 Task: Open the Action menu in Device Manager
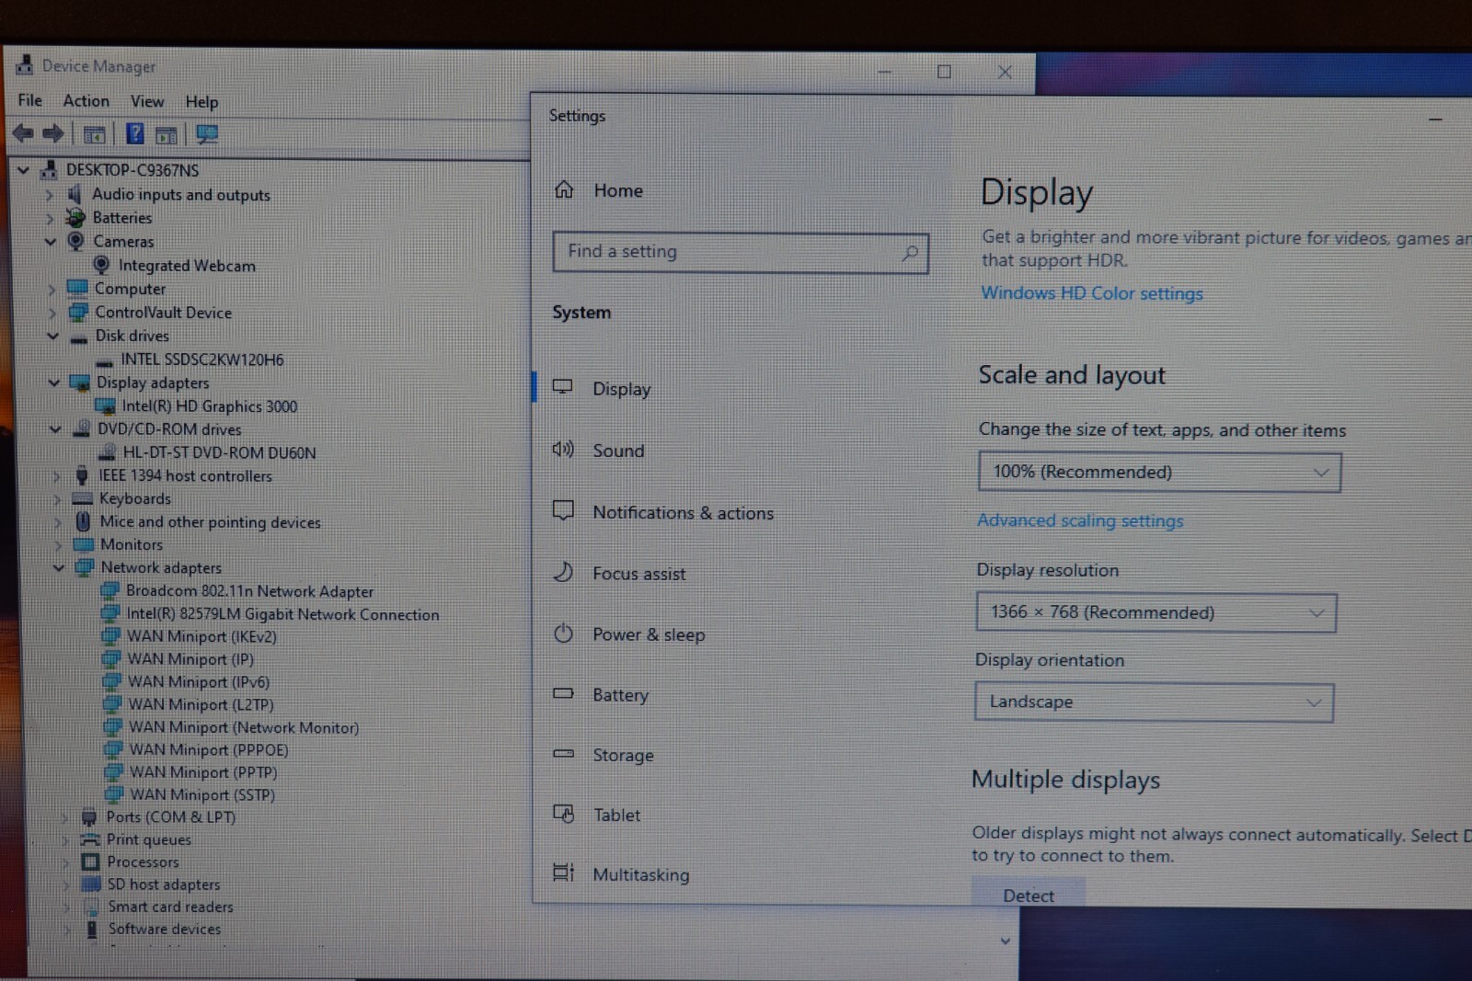coord(86,101)
